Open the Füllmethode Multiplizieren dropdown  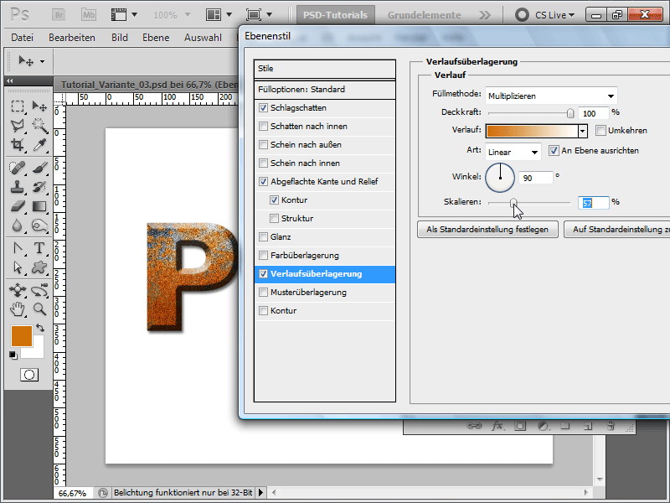pos(551,96)
